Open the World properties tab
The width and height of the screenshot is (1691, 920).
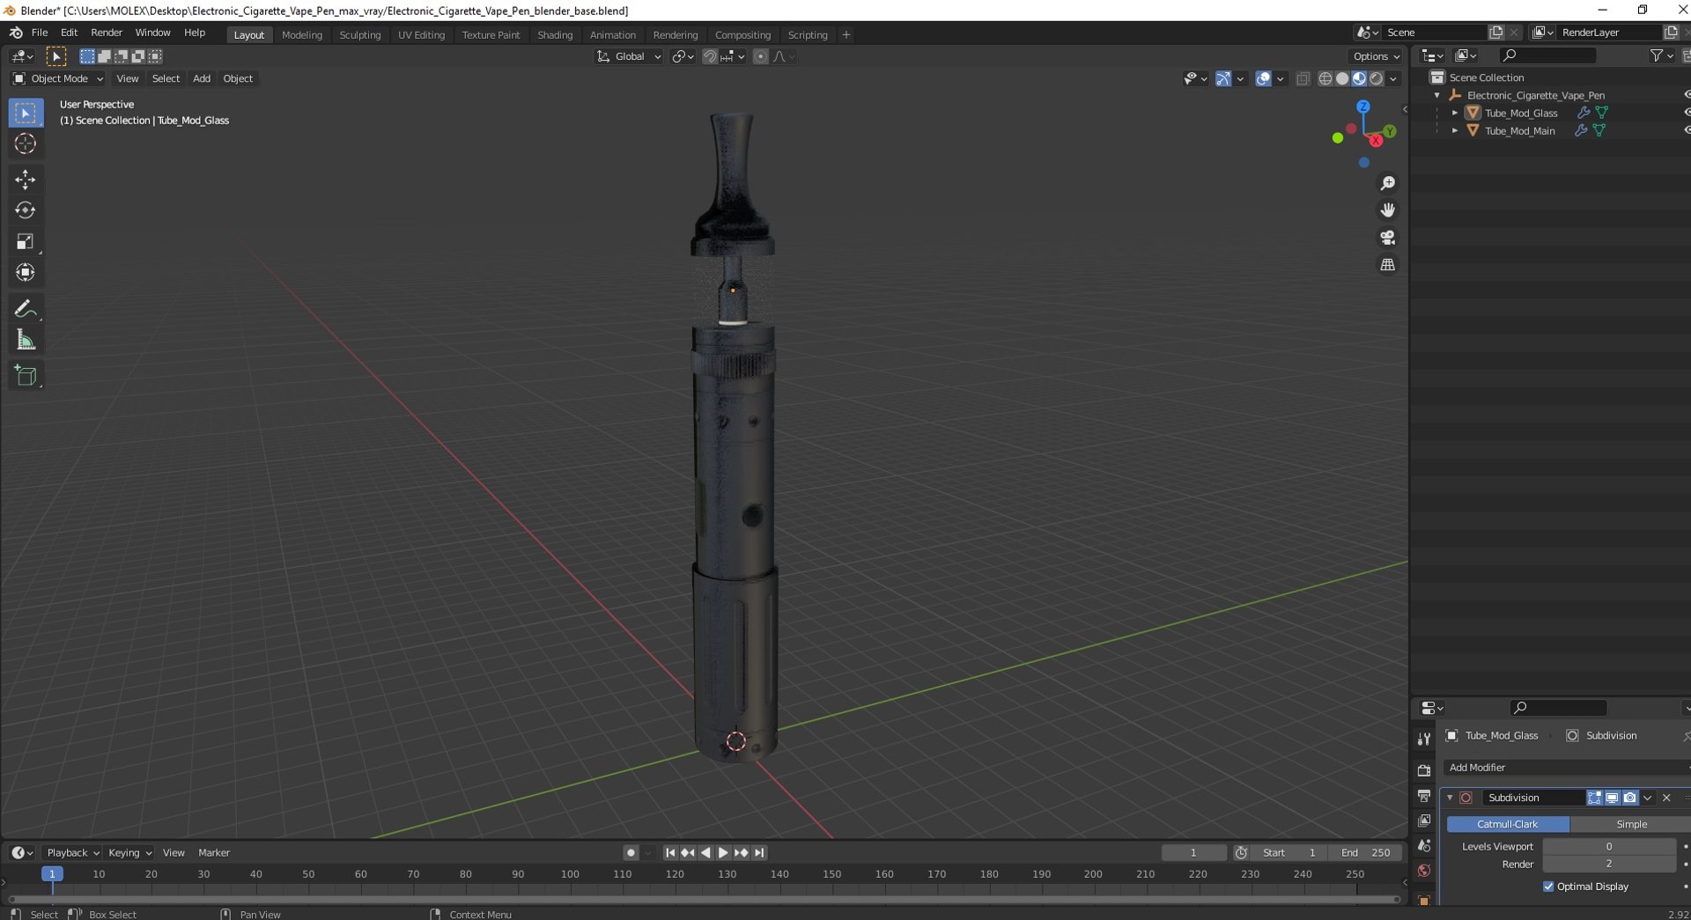click(1424, 871)
